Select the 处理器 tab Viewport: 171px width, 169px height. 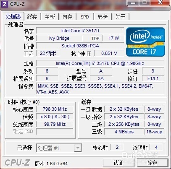click(13, 16)
